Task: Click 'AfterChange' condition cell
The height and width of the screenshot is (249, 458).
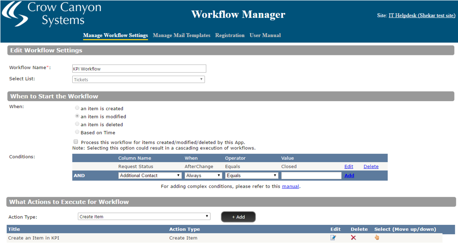Action: 199,166
